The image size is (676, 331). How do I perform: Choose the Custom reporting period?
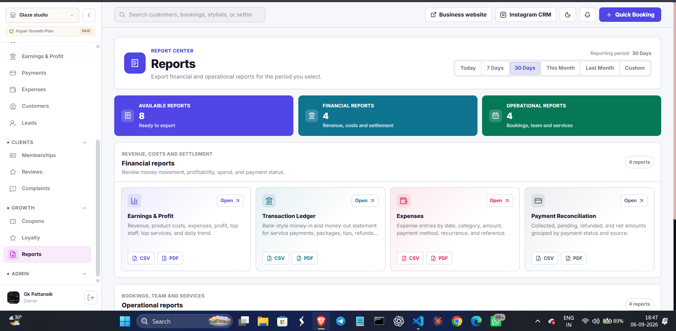tap(635, 68)
